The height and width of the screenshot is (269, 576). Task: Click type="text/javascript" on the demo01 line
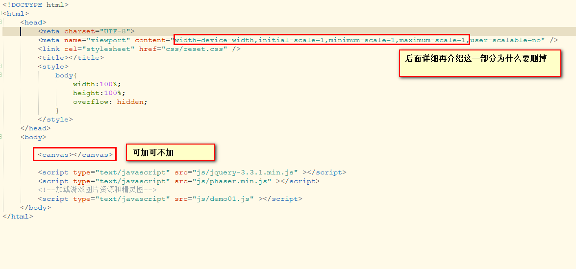click(x=121, y=199)
